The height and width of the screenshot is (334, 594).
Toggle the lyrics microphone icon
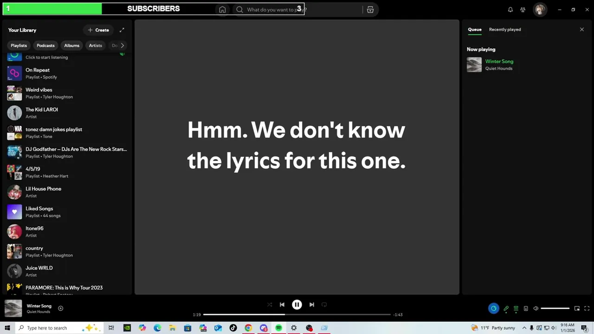pos(506,308)
